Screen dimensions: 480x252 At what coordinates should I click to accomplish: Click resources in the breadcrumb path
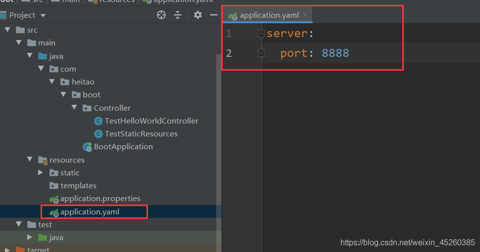point(117,1)
